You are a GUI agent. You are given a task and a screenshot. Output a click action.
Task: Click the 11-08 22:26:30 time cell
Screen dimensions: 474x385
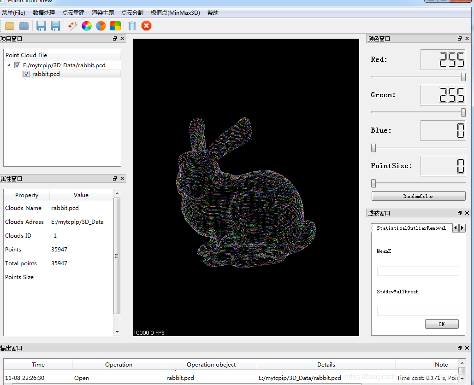[25, 378]
